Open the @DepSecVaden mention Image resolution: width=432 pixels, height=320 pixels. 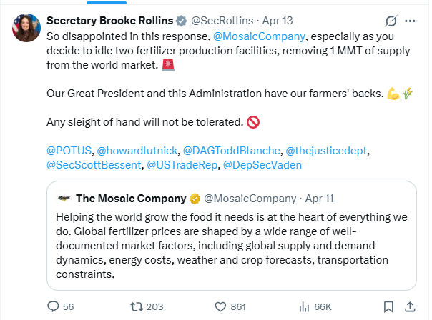point(262,165)
